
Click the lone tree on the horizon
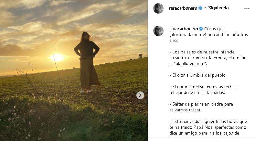tap(141, 56)
